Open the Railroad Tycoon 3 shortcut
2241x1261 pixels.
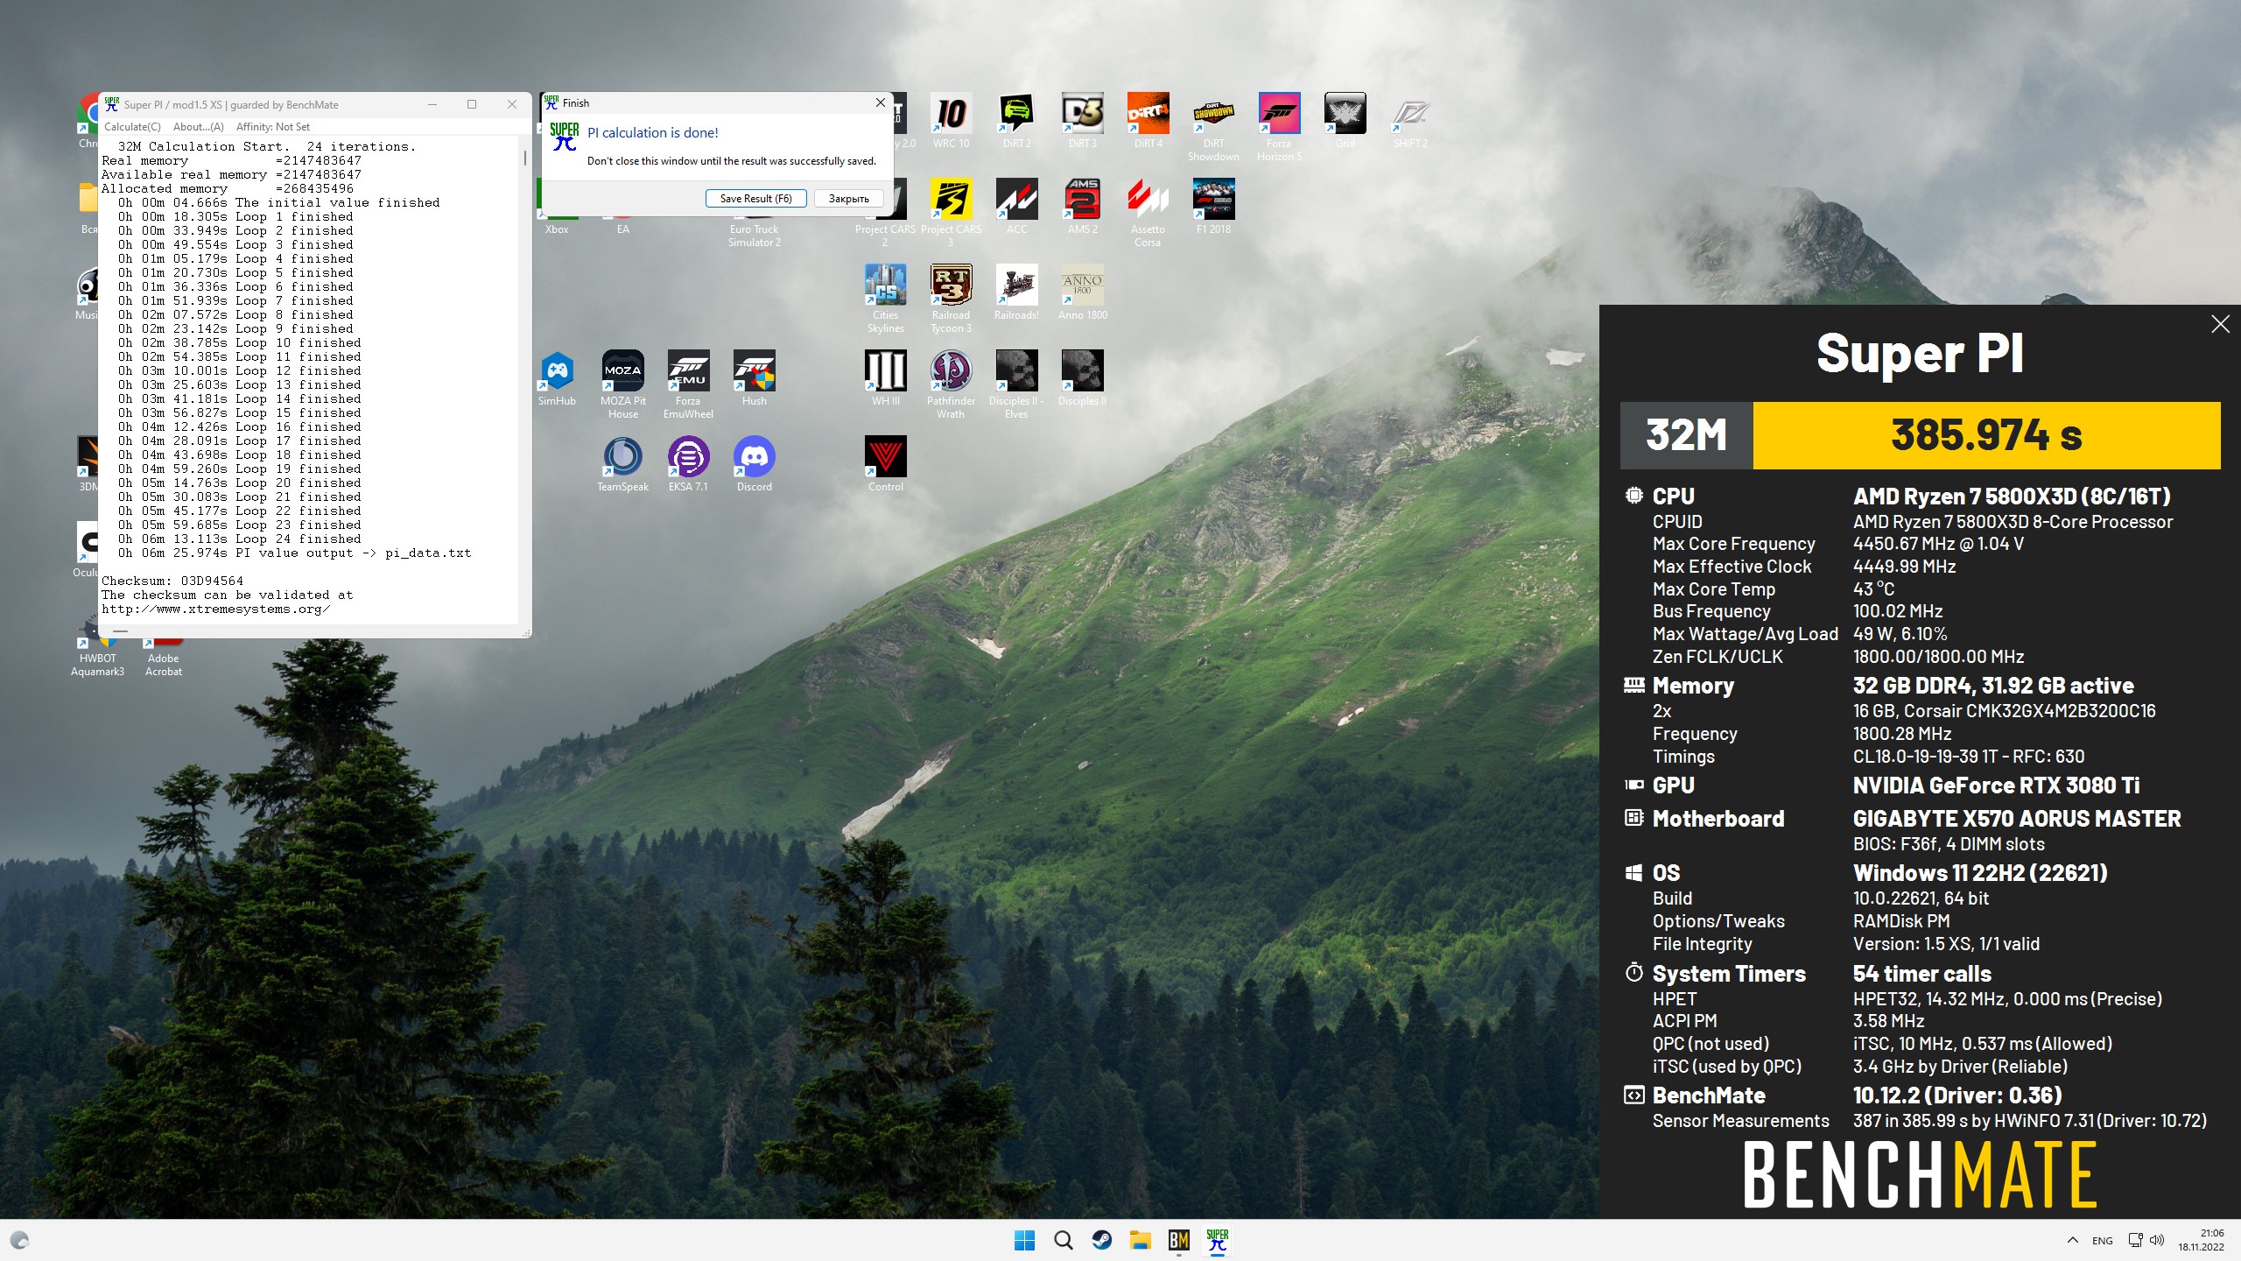tap(951, 299)
